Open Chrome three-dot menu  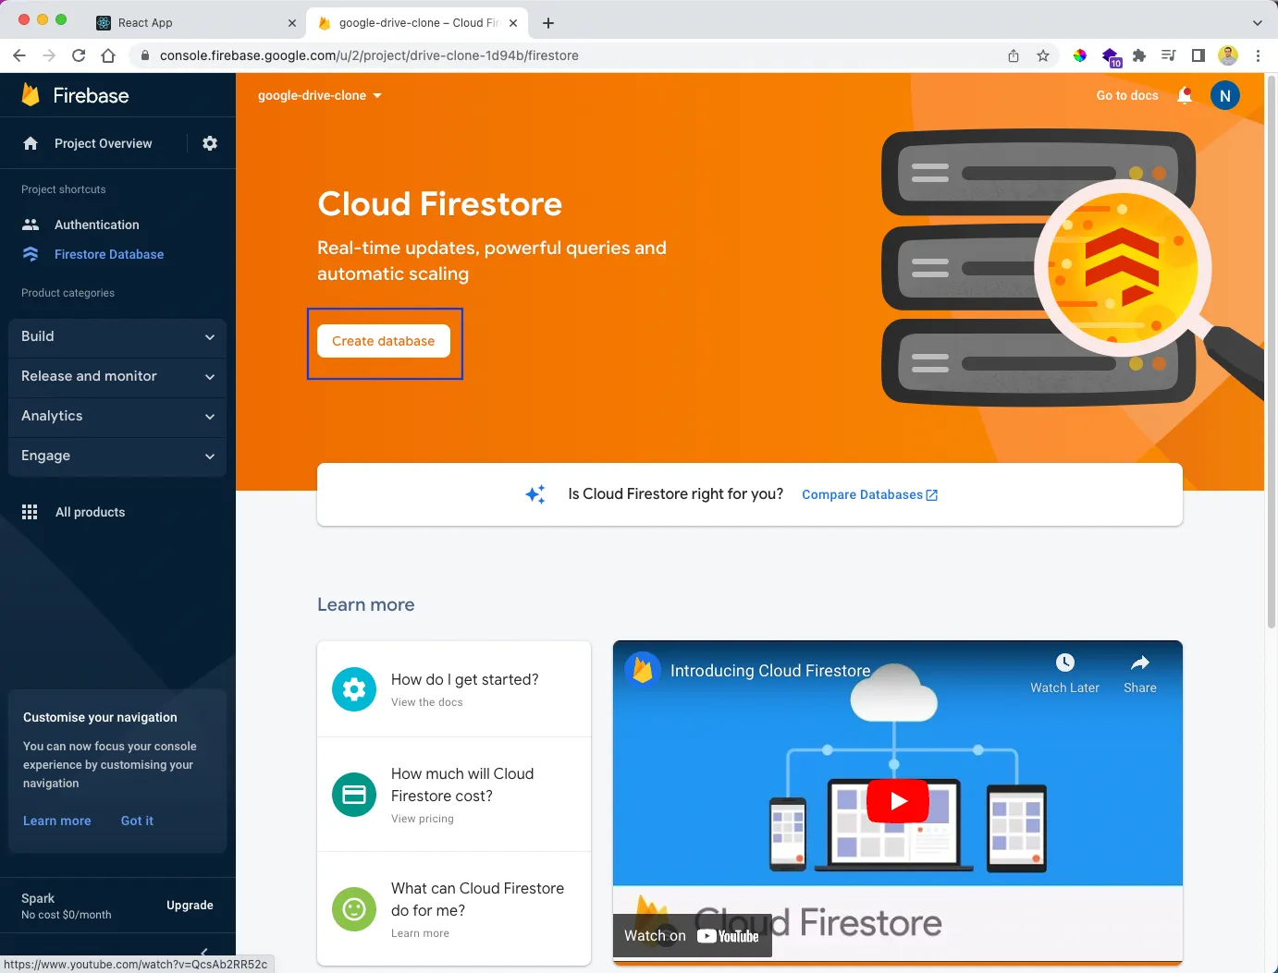[x=1258, y=55]
